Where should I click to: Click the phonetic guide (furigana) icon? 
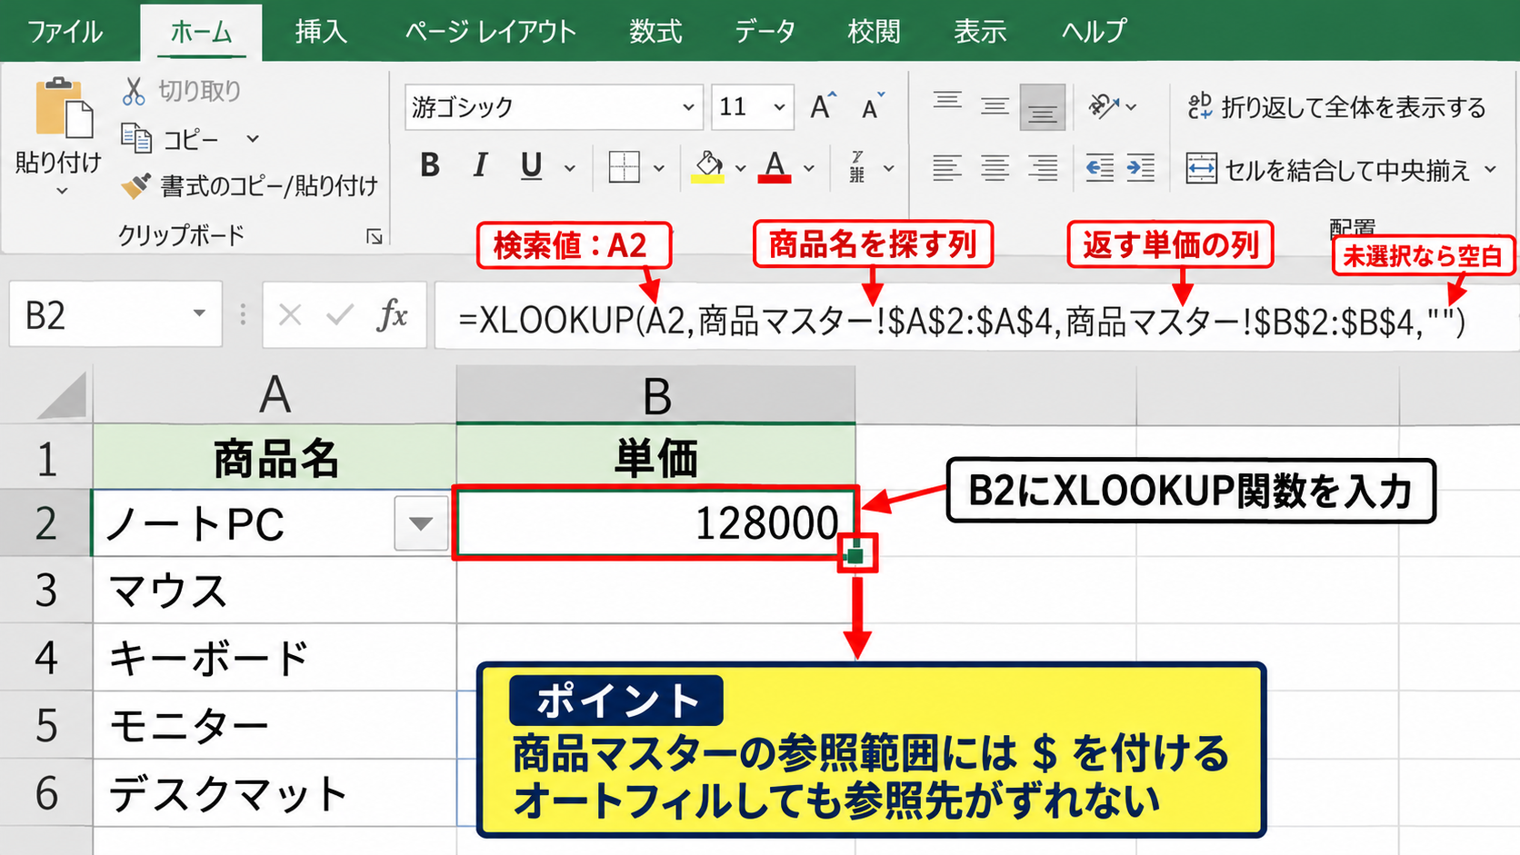click(857, 167)
